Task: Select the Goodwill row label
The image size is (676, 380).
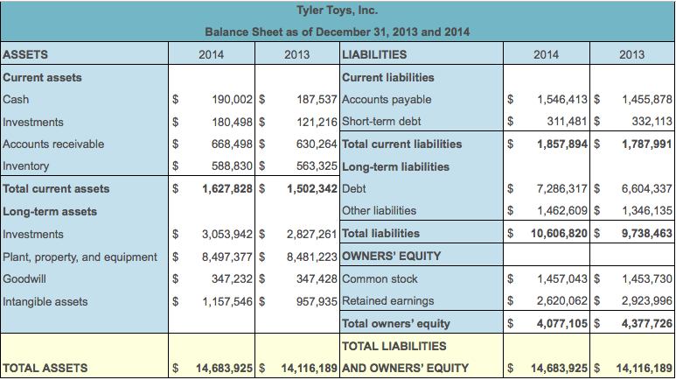Action: (x=24, y=279)
